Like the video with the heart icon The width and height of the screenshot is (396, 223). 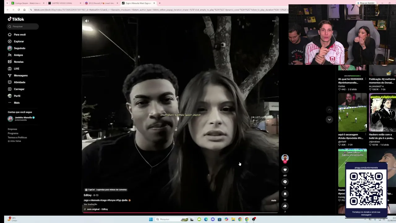coord(285,170)
